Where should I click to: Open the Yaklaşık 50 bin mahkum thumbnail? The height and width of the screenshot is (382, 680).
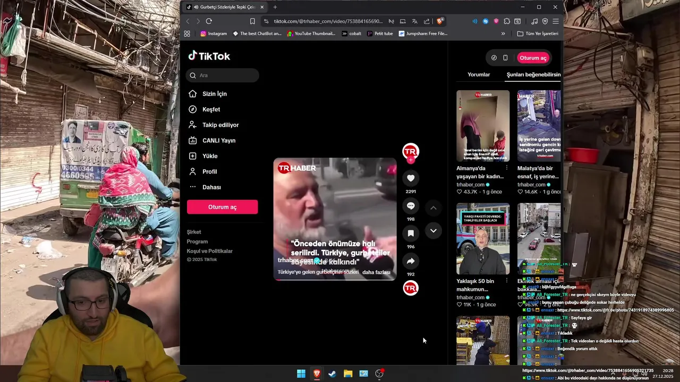[x=483, y=239]
